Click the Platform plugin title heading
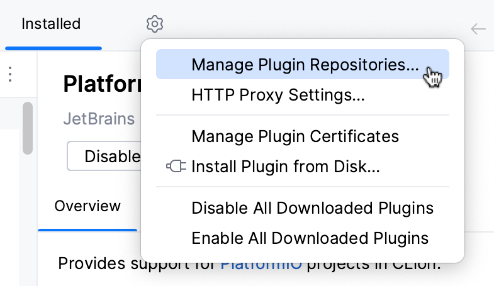The height and width of the screenshot is (286, 494). pos(101,84)
